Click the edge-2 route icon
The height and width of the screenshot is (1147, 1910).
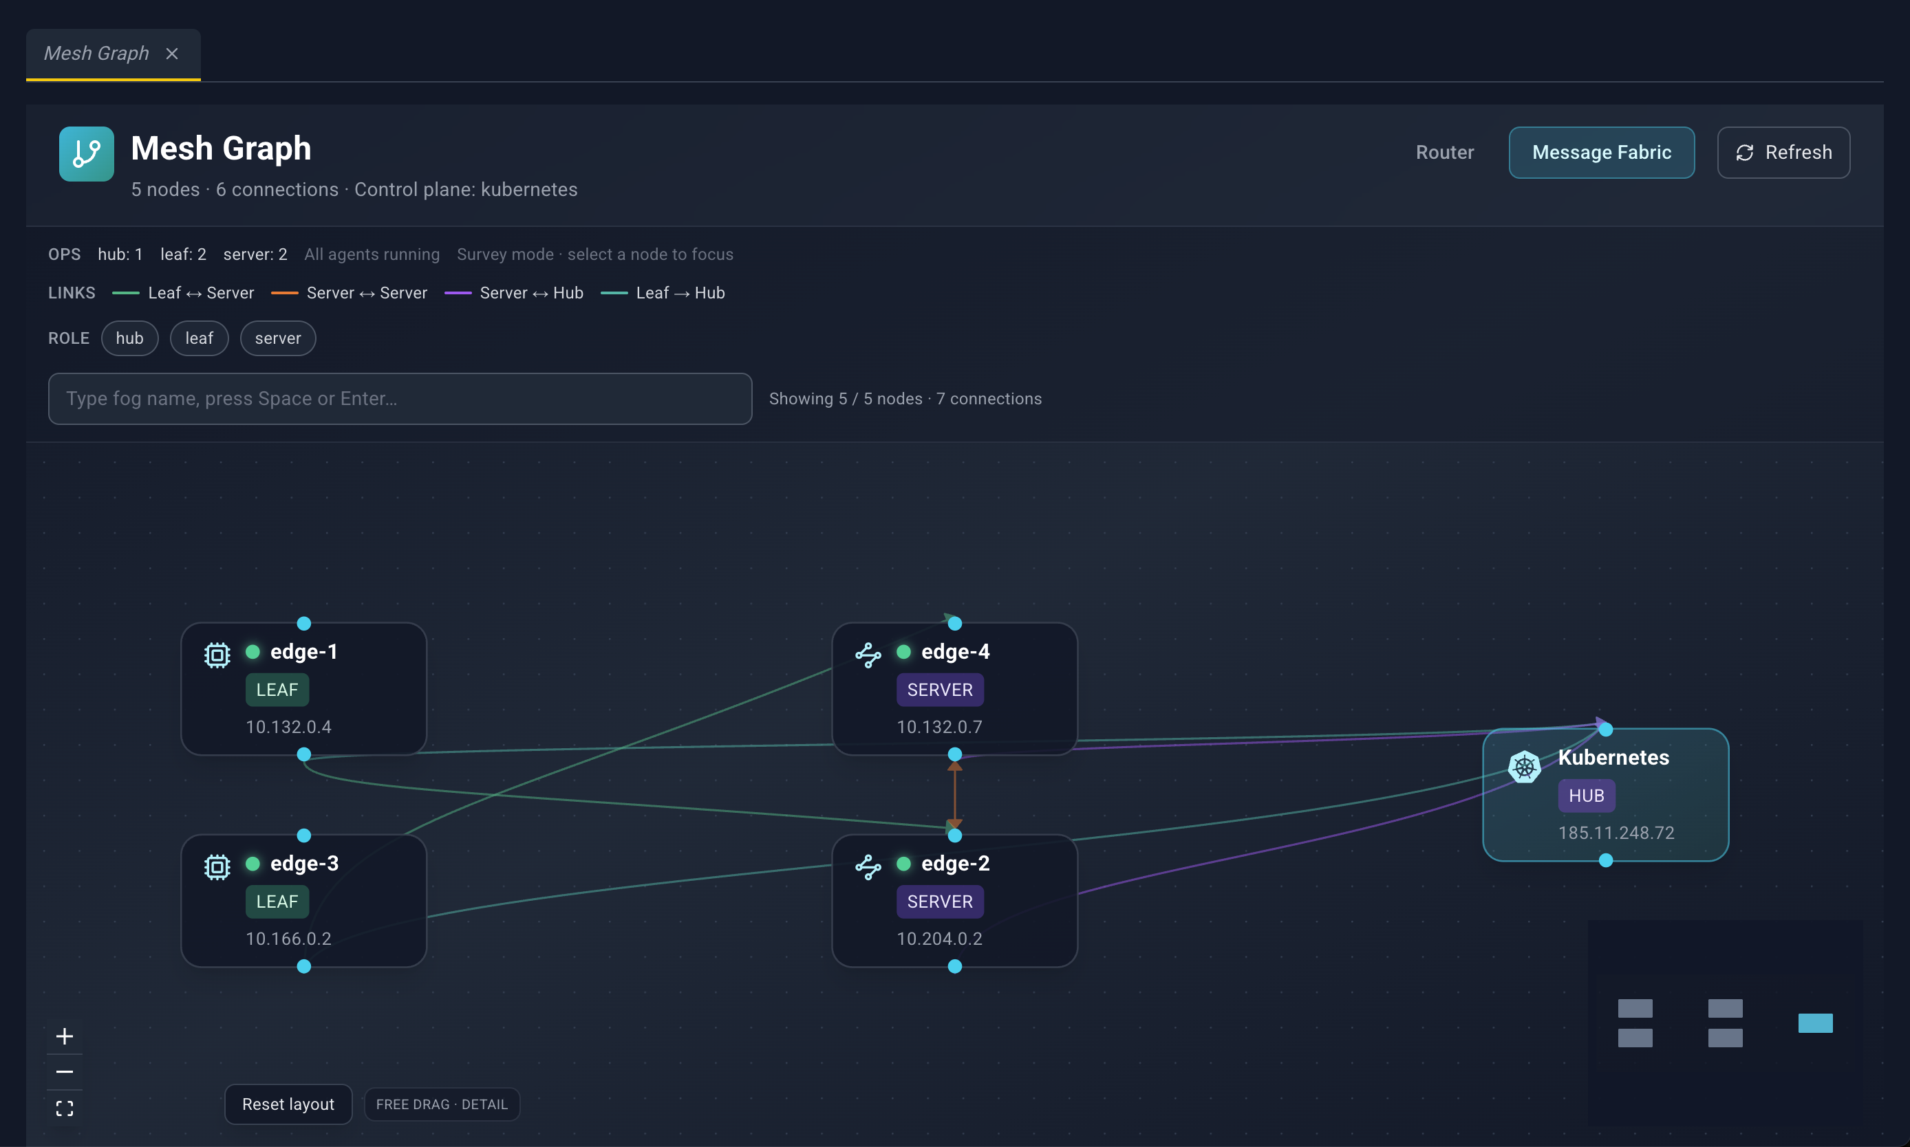tap(868, 867)
